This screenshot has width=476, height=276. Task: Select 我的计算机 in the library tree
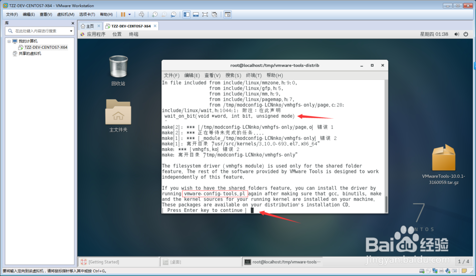click(x=28, y=41)
